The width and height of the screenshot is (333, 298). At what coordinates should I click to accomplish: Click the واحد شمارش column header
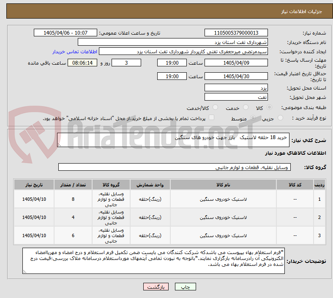150,185
